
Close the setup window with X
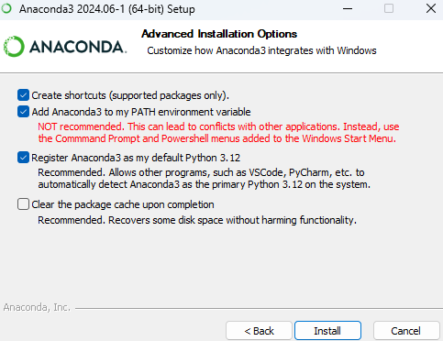coord(431,8)
